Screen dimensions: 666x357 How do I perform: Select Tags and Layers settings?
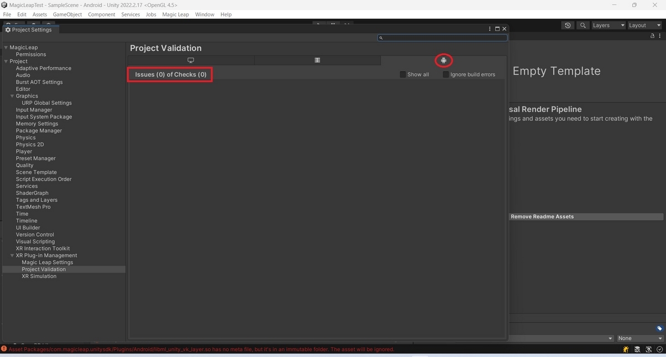pyautogui.click(x=37, y=200)
